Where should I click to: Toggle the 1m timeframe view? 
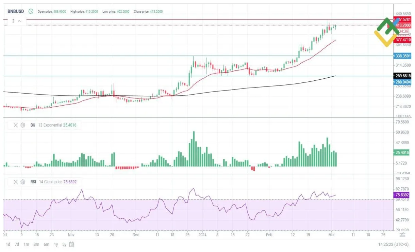tap(26, 244)
